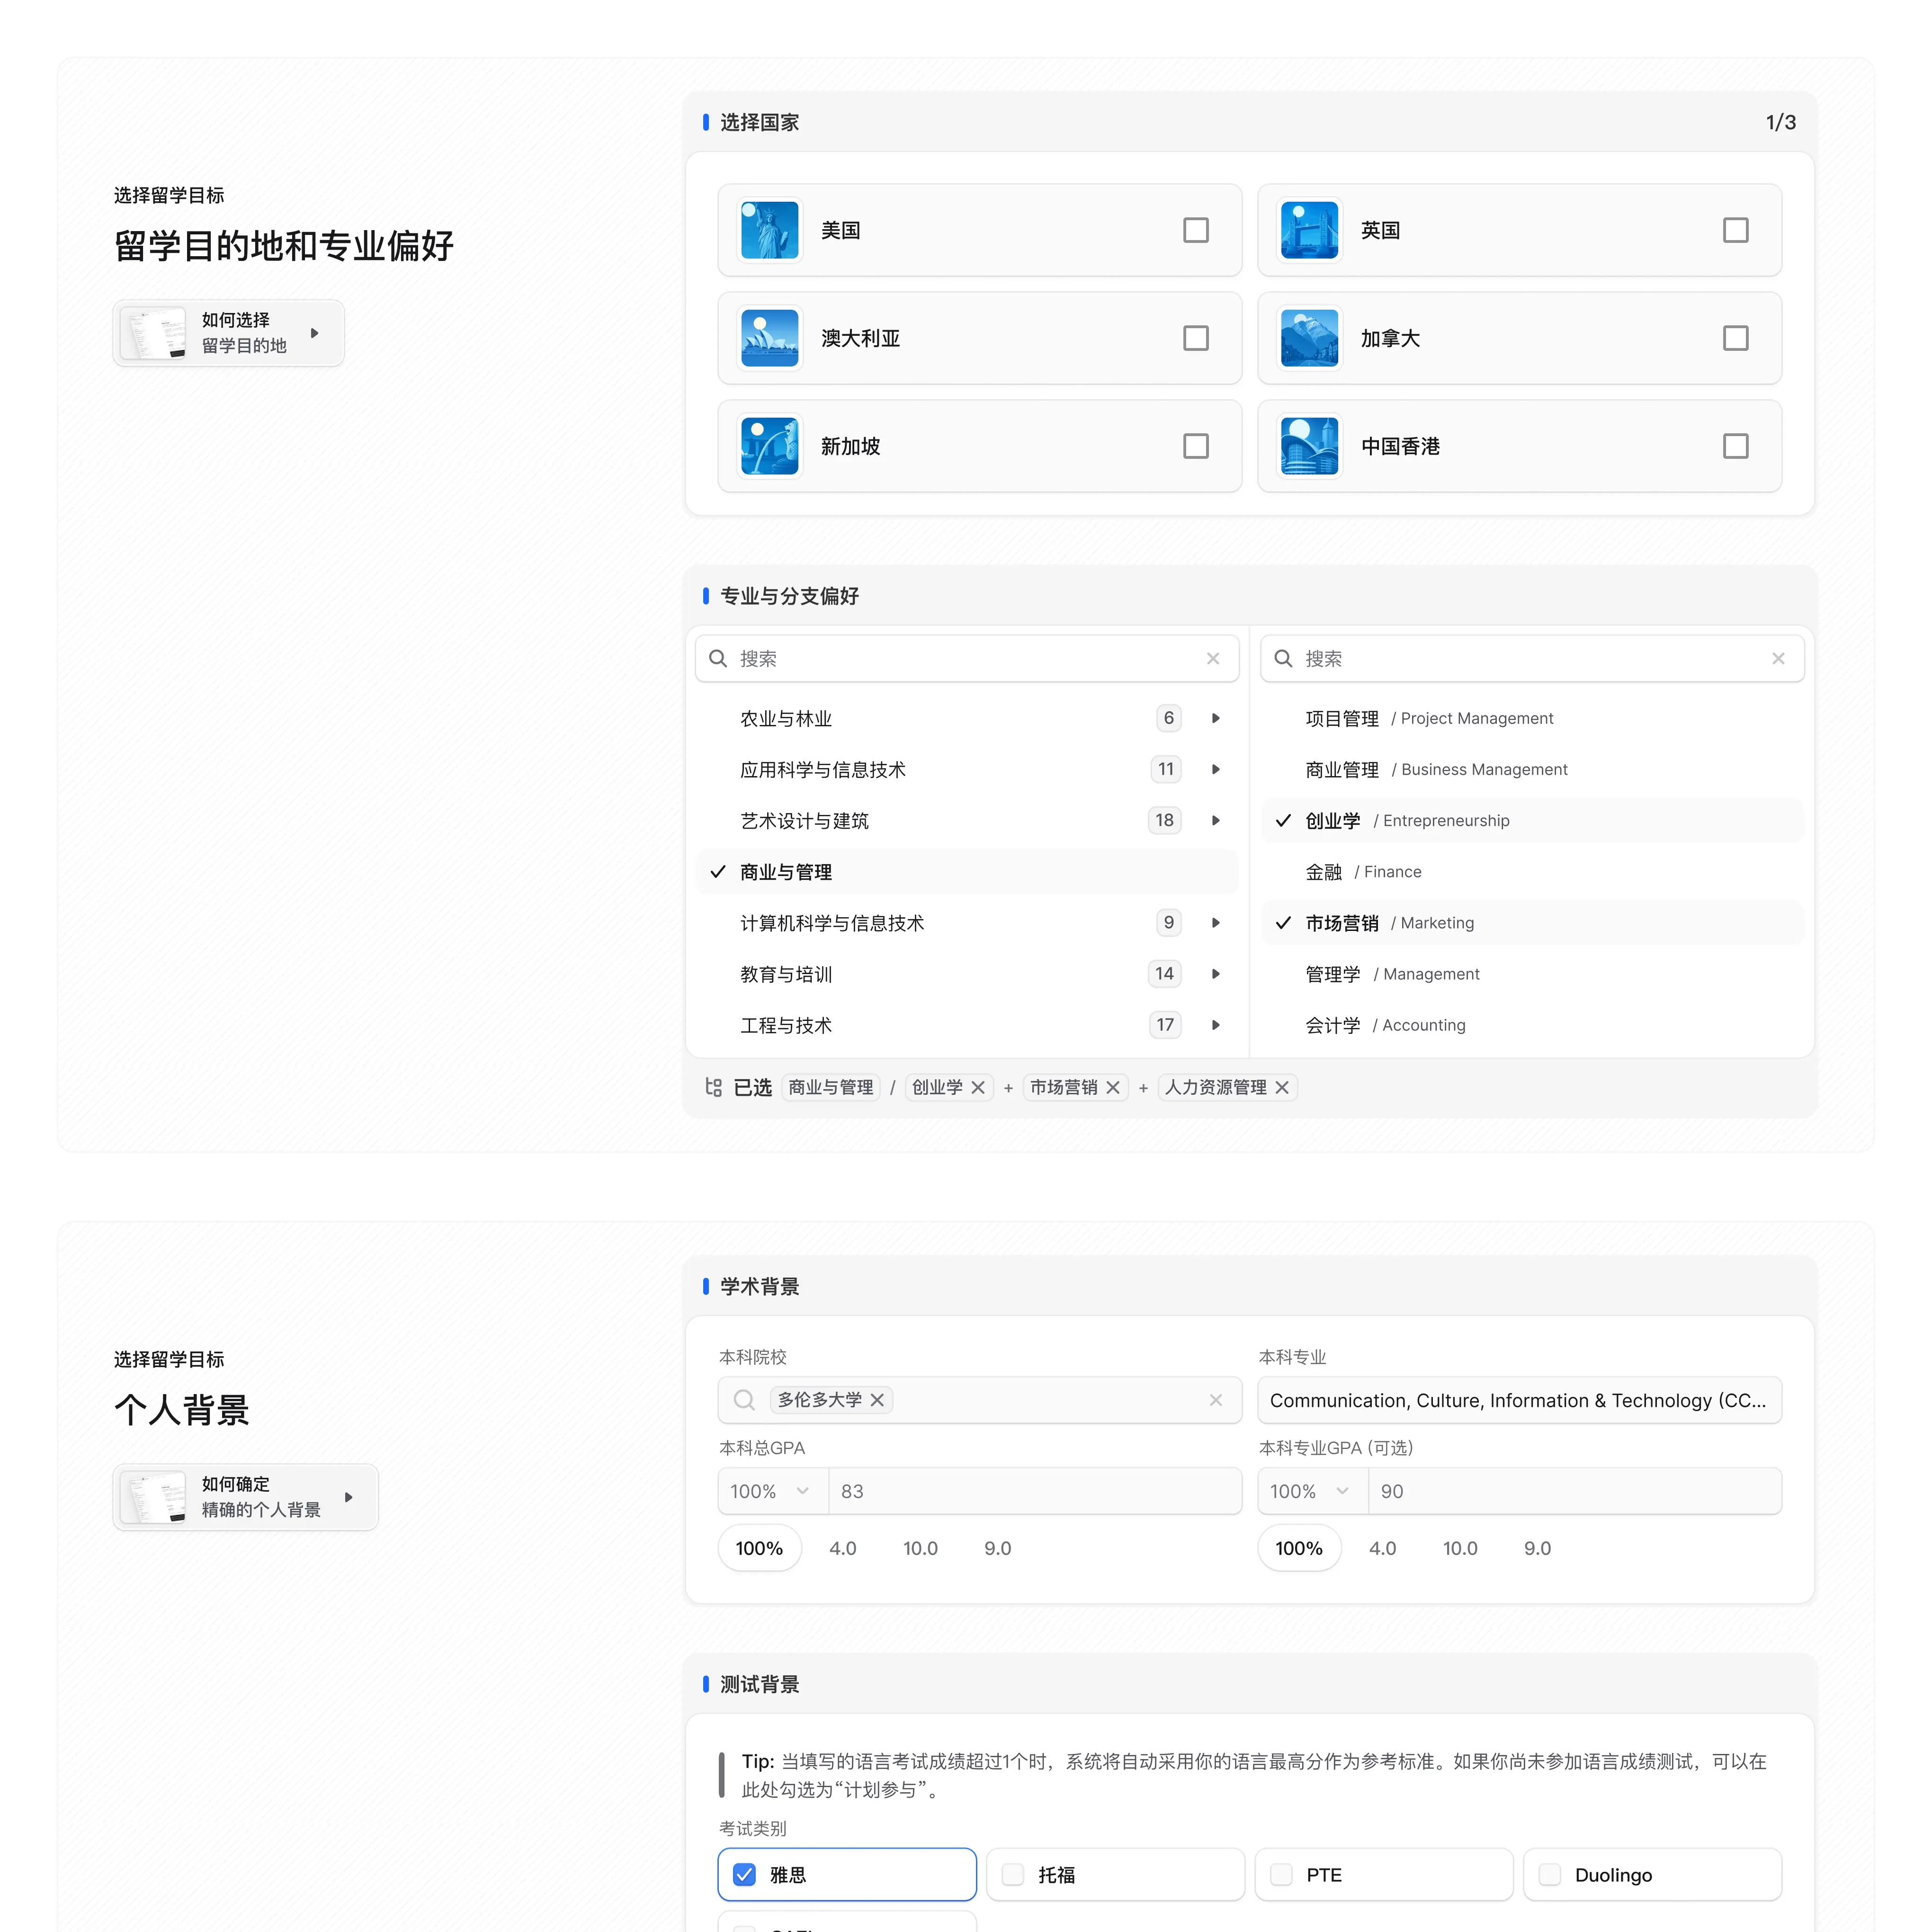1932x1932 pixels.
Task: Click the right branch search magnifier icon
Action: coord(1283,658)
